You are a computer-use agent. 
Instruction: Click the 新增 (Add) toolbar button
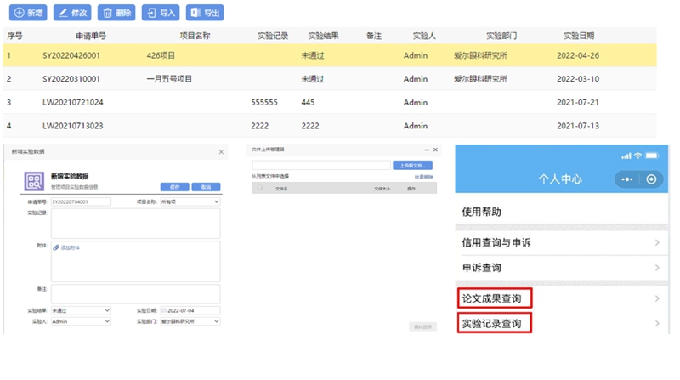tap(27, 13)
